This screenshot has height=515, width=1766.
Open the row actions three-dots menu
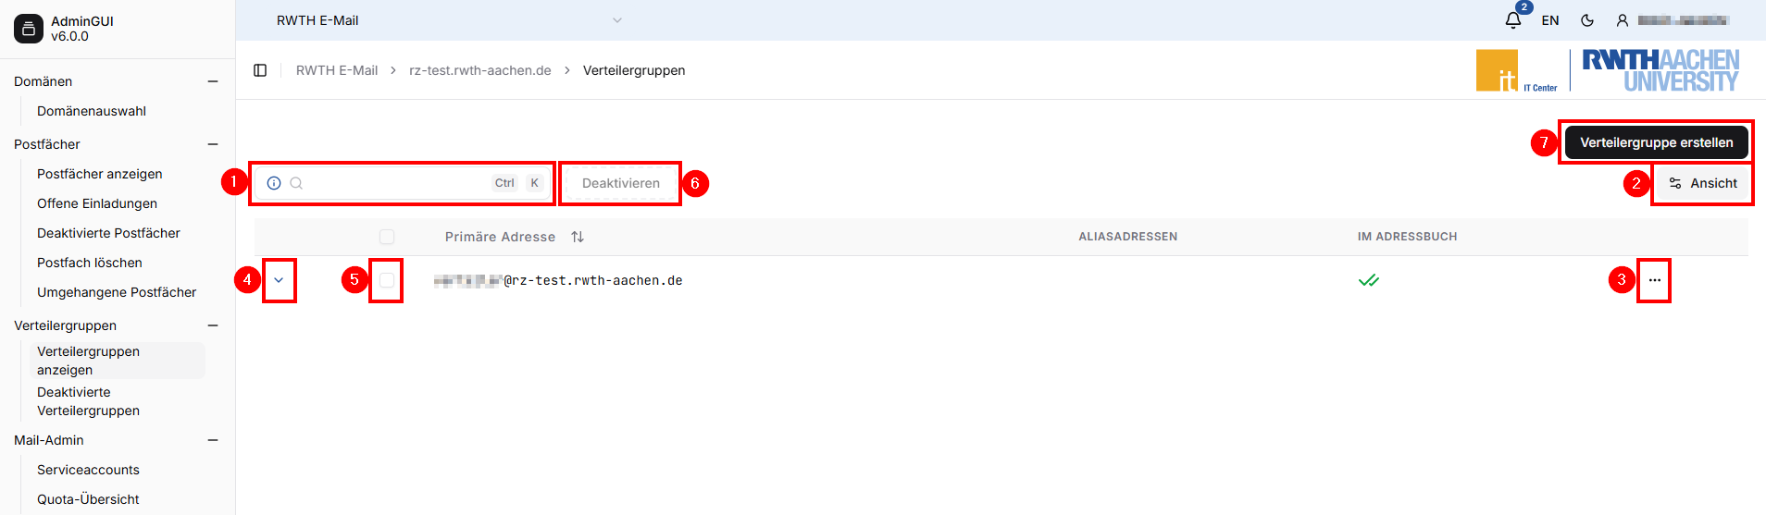[x=1654, y=280]
